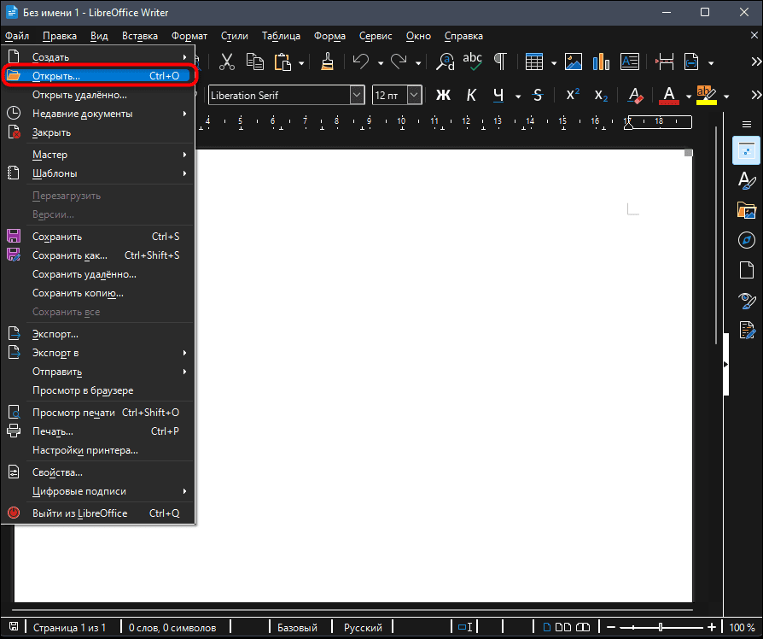This screenshot has height=639, width=763.
Task: Select the Clone Formatting paintbrush icon
Action: [x=327, y=62]
